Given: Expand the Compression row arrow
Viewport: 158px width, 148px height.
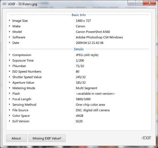Looking at the screenshot, I should pyautogui.click(x=9, y=55).
